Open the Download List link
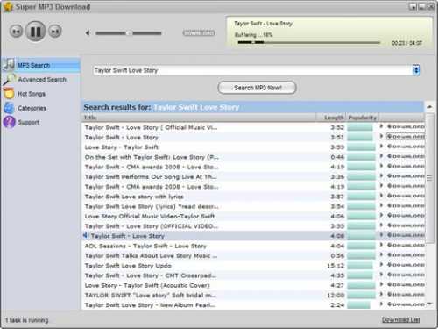The height and width of the screenshot is (329, 438). tap(401, 319)
